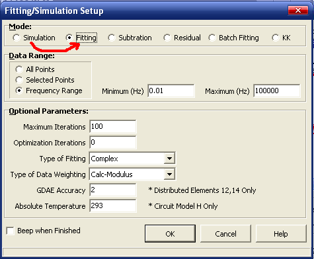The width and height of the screenshot is (314, 259).
Task: Focus the Maximum Iterations field
Action: click(x=113, y=127)
